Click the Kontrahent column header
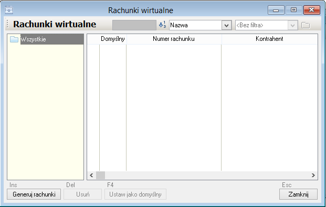326x207 pixels. [x=269, y=39]
